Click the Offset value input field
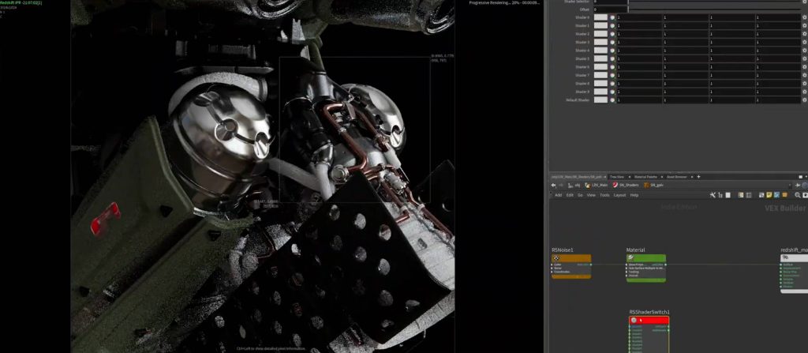Viewport: 808px width, 353px height. point(609,9)
